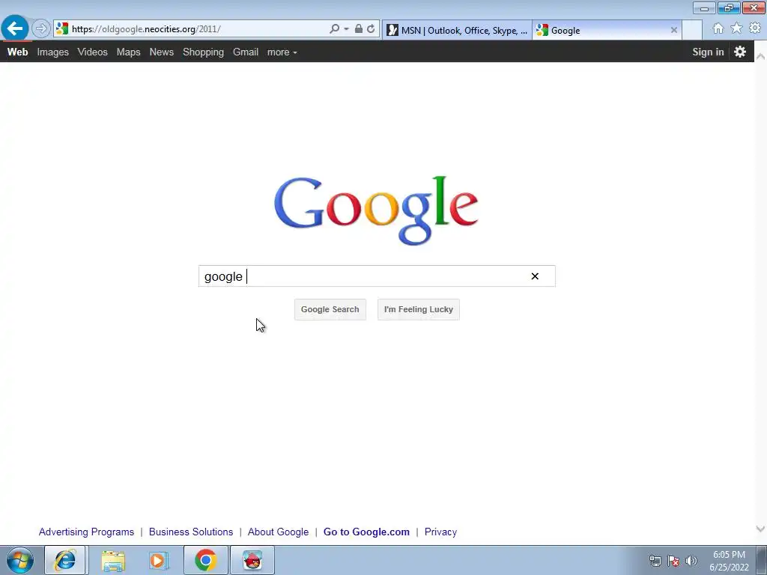Select Web in the Google navbar
Image resolution: width=767 pixels, height=575 pixels.
18,52
